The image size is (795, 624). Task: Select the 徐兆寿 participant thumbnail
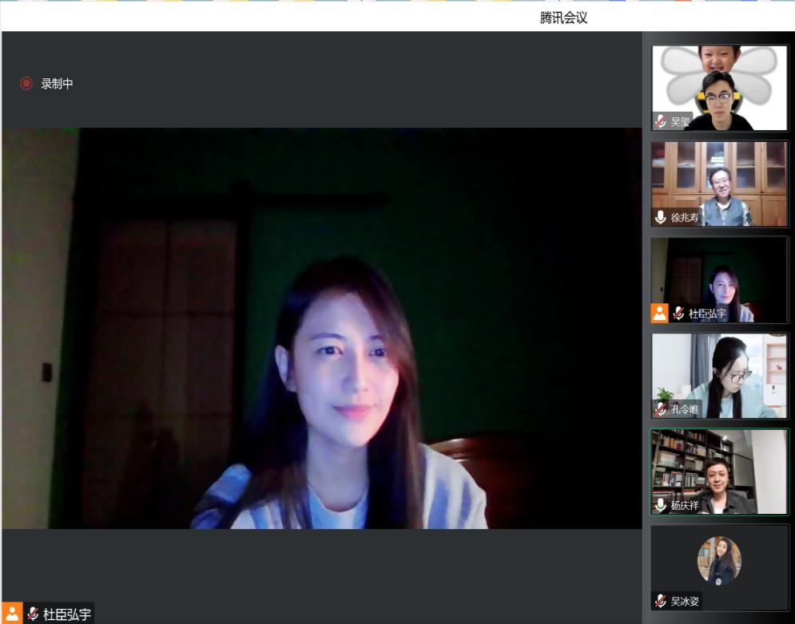tap(719, 184)
